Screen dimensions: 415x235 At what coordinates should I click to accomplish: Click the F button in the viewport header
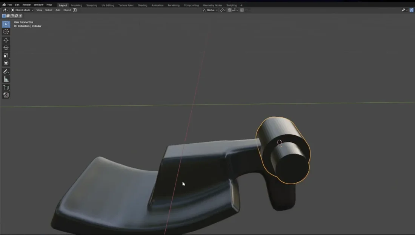pos(75,10)
